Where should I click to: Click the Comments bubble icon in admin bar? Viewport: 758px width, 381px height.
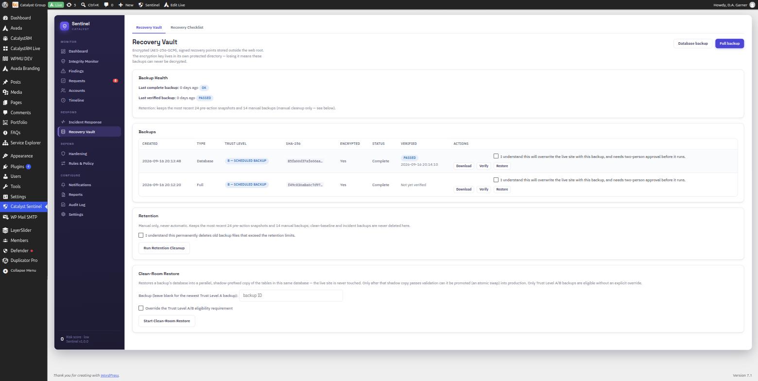(x=106, y=5)
